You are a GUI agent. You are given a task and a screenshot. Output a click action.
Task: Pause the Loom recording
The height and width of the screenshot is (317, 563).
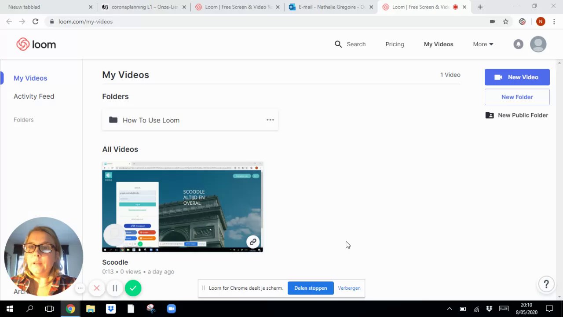pos(115,288)
